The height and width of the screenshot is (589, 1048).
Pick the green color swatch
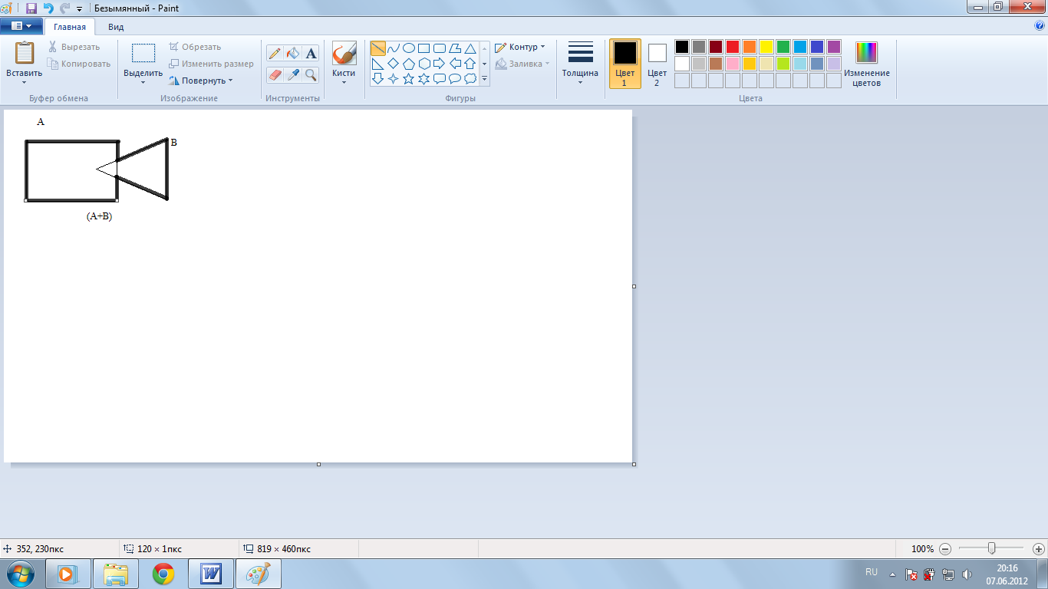coord(783,47)
